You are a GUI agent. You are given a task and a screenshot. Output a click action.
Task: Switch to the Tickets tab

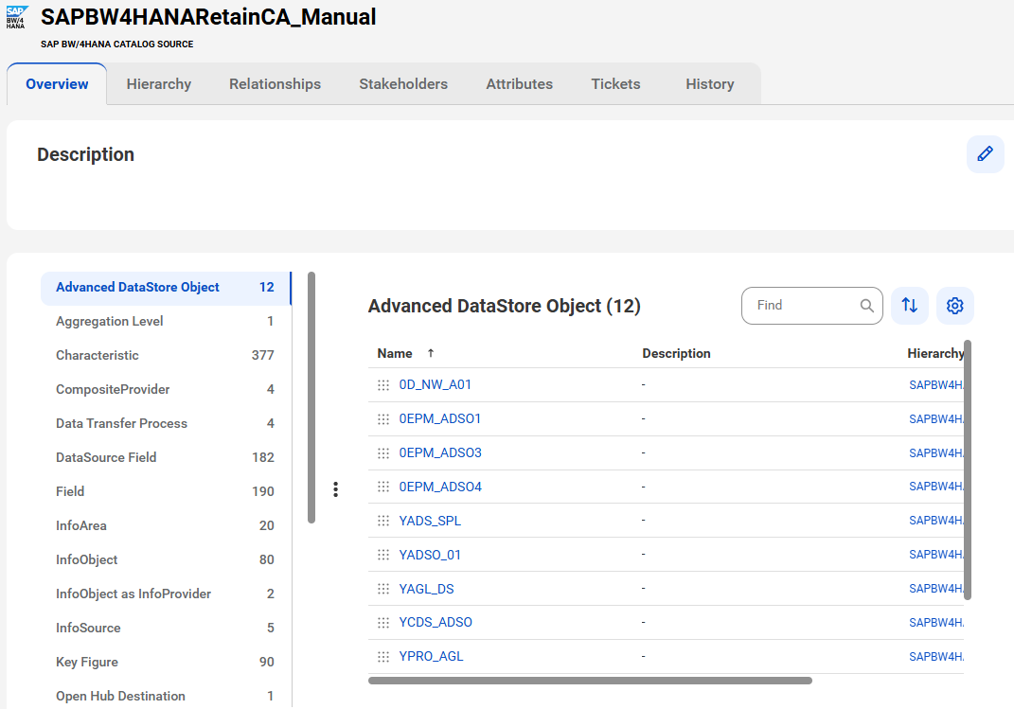(615, 84)
